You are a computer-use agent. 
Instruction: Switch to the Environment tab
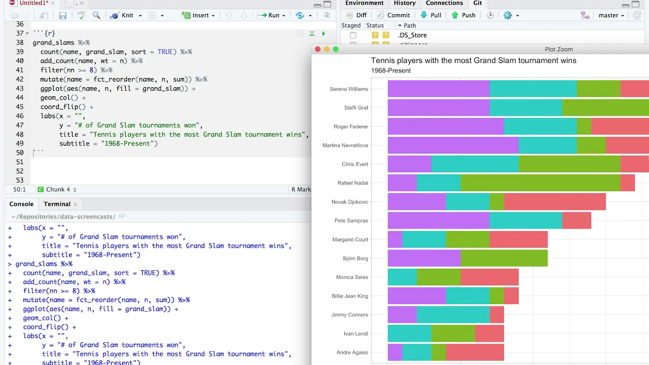coord(364,3)
